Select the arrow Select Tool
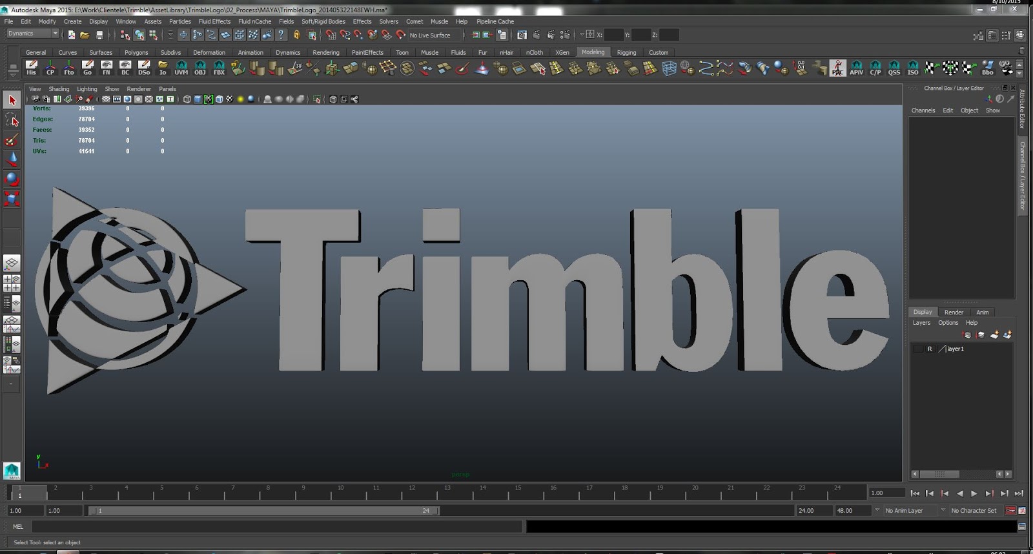This screenshot has height=554, width=1033. click(12, 100)
